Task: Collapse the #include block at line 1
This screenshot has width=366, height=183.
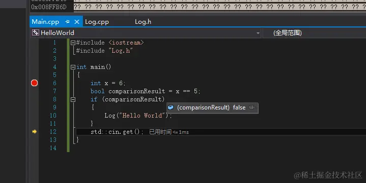Action: [x=73, y=43]
